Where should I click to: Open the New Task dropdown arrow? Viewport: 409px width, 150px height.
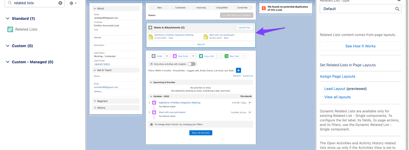244,56
